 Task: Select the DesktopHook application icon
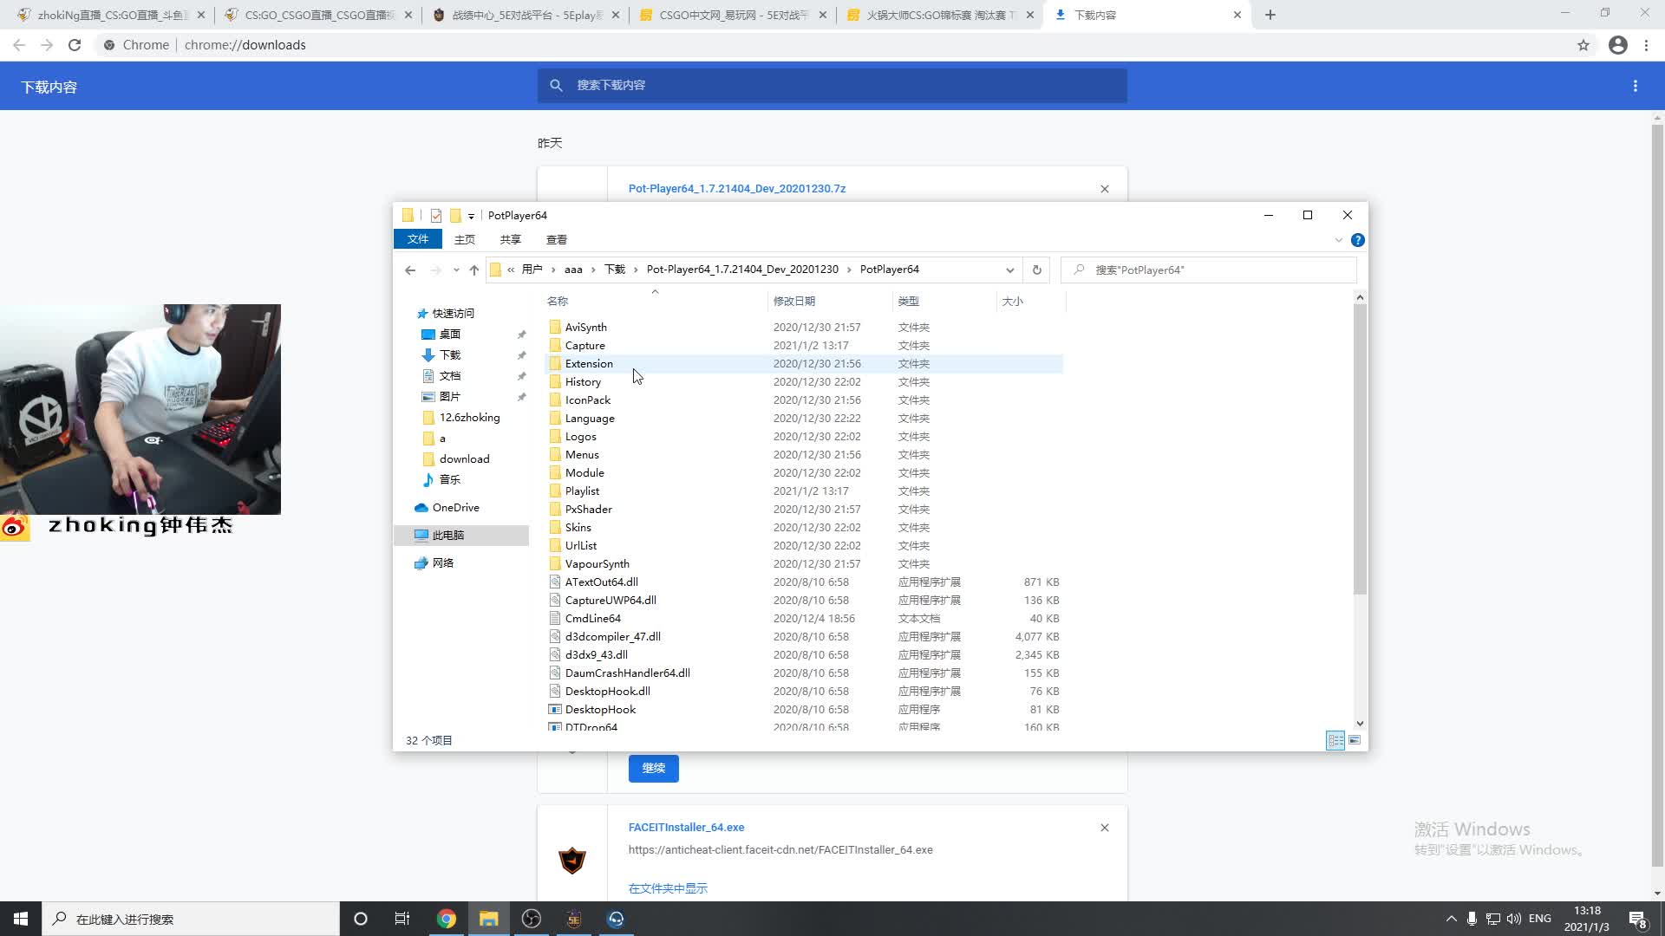tap(555, 709)
